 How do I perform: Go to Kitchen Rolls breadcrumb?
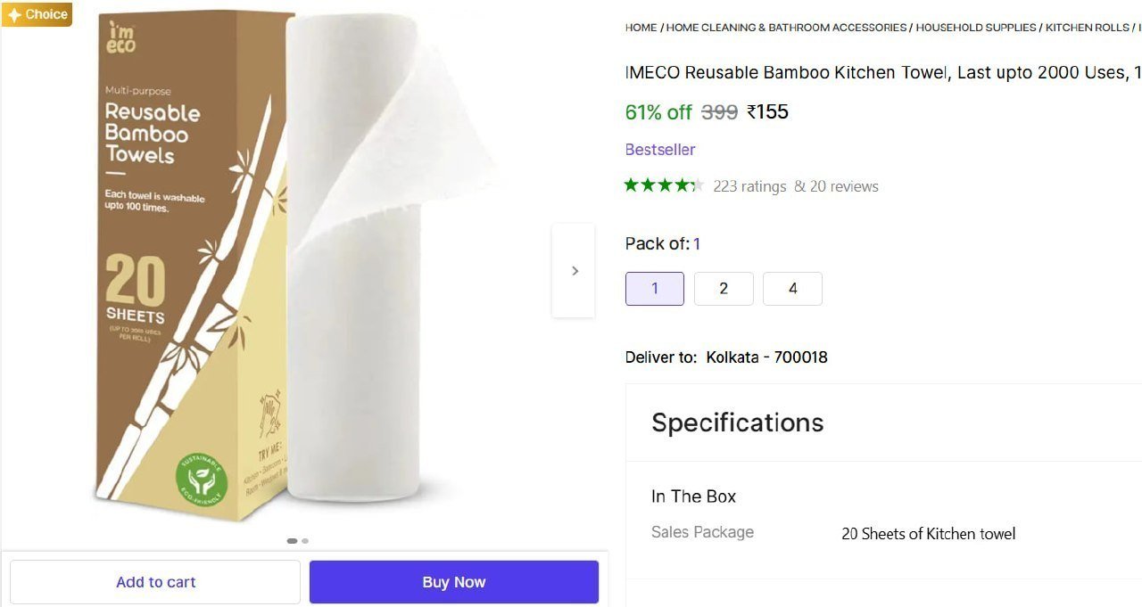coord(1087,28)
